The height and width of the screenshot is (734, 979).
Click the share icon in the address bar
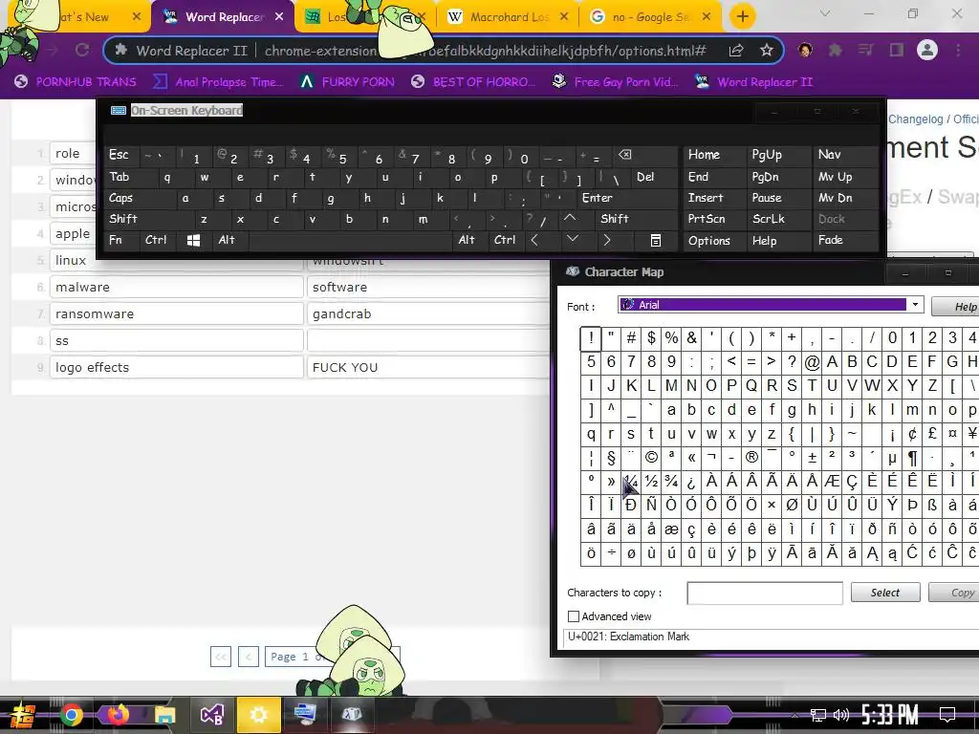735,51
